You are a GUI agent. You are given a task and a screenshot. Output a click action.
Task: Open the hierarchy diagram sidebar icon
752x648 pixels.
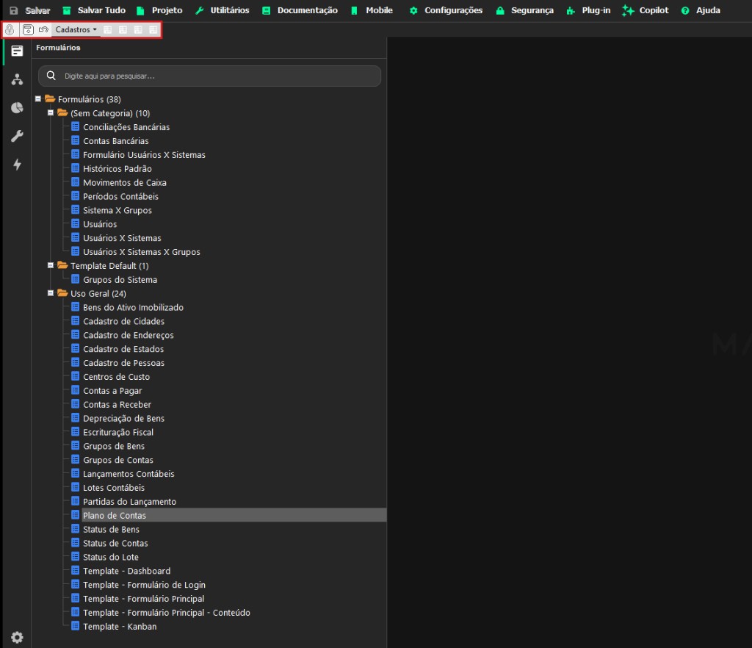[x=18, y=79]
